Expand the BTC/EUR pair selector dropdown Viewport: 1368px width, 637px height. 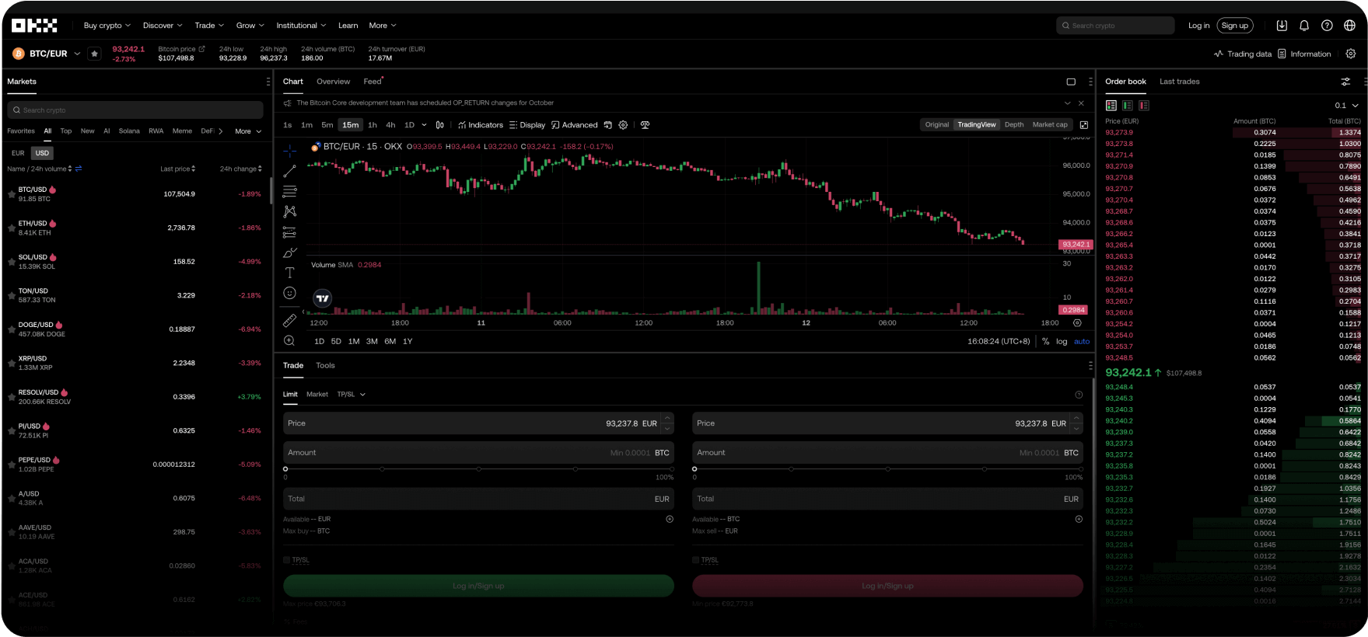pos(77,54)
